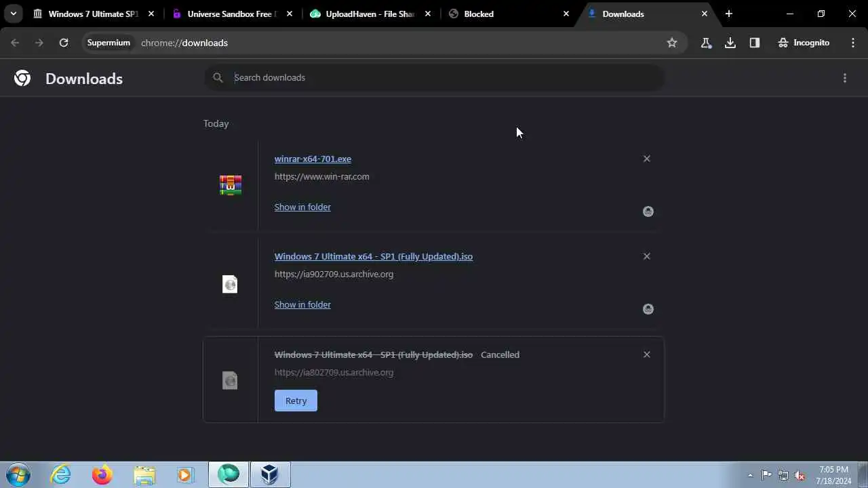
Task: Click the WinRAR file icon
Action: [231, 185]
